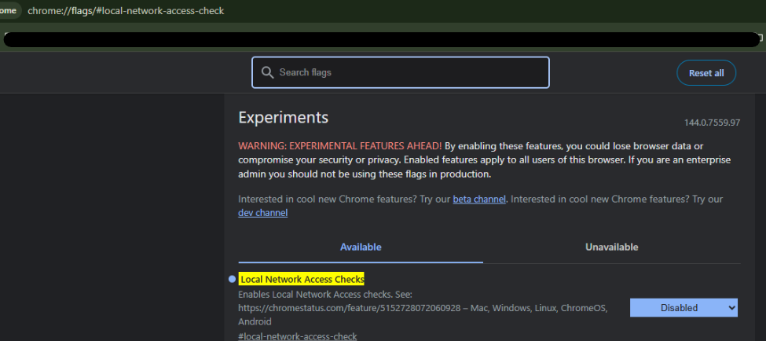The width and height of the screenshot is (766, 341).
Task: Click the red experimental features warning text
Action: coord(339,146)
